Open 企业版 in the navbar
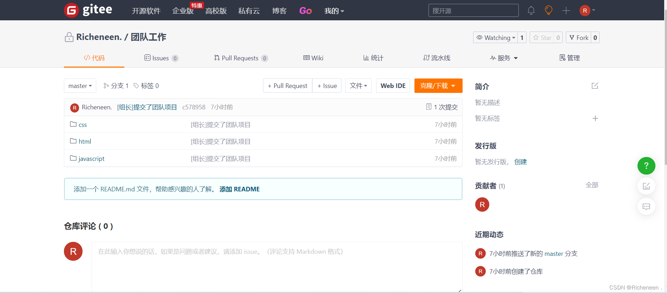Screen dimensions: 667x293 click(x=183, y=11)
